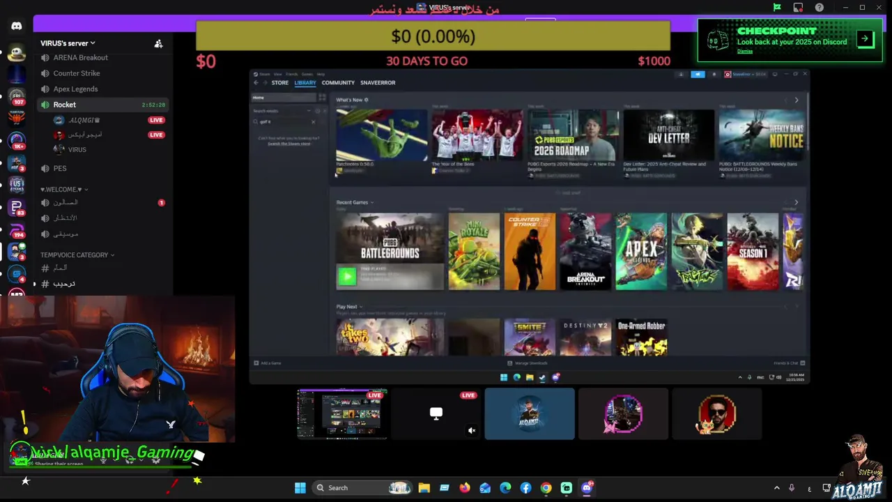This screenshot has height=502, width=892.
Task: Open the الصالون voice channel
Action: click(x=103, y=202)
